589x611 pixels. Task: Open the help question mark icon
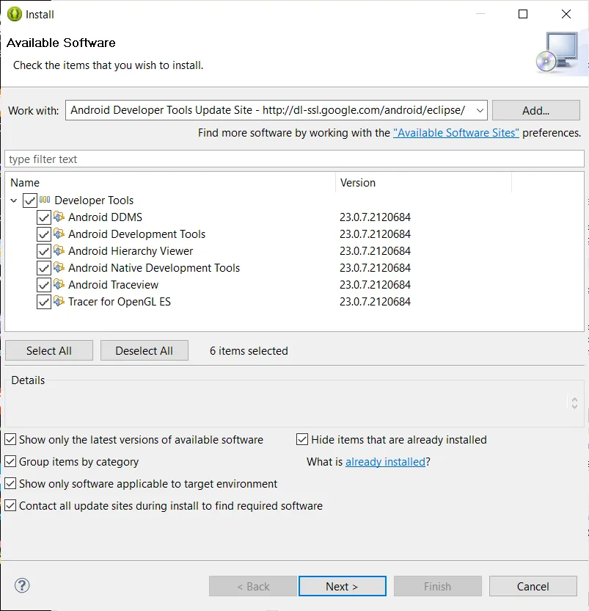22,585
